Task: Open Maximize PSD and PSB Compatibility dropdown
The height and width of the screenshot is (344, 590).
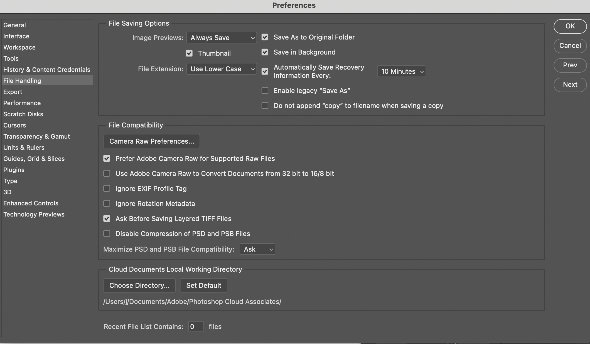Action: pos(257,249)
